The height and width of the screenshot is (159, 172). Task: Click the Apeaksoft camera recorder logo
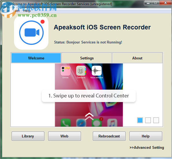click(x=31, y=33)
